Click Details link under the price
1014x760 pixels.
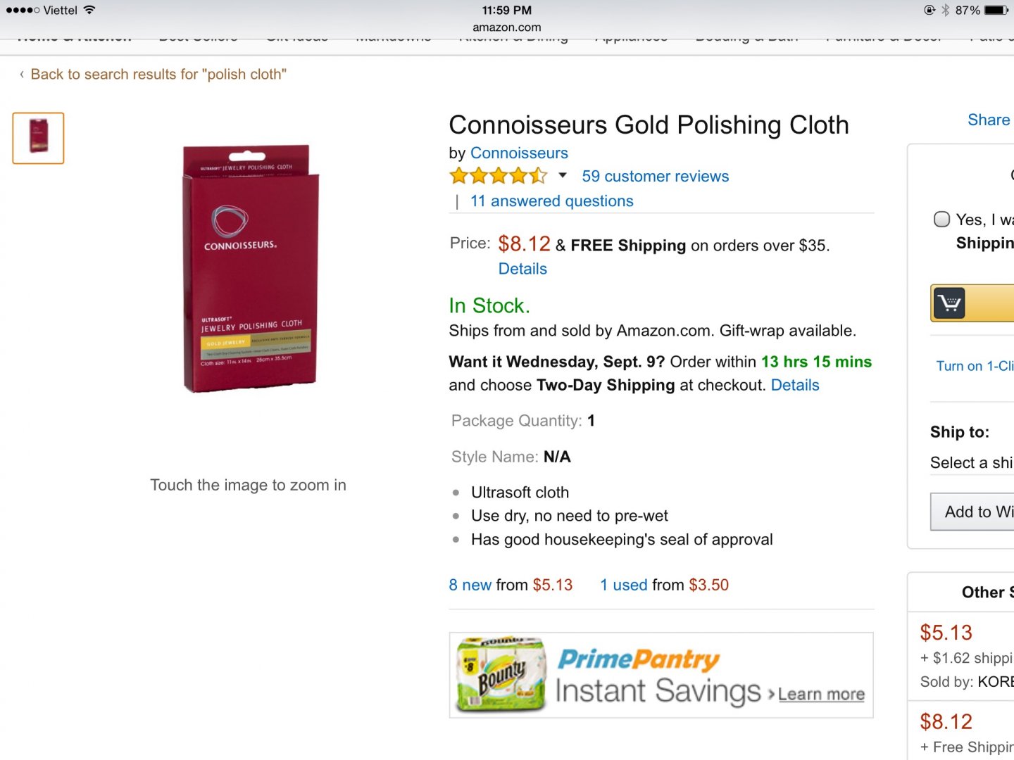click(522, 269)
